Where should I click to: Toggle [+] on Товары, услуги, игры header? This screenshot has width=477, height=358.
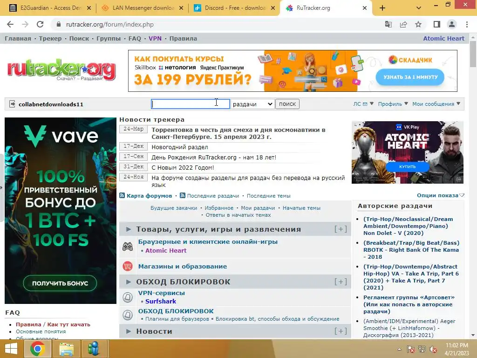341,229
